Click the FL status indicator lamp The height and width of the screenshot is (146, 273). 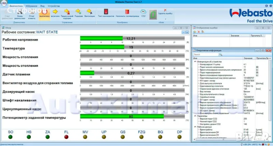point(66,137)
